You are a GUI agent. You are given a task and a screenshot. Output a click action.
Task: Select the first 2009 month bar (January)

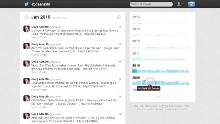[134, 83]
